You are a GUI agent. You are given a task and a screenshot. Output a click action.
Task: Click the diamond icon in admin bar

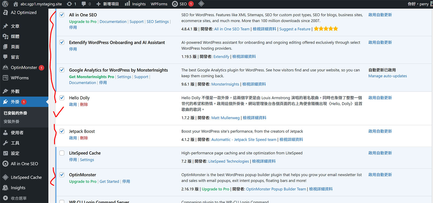tap(201, 4)
